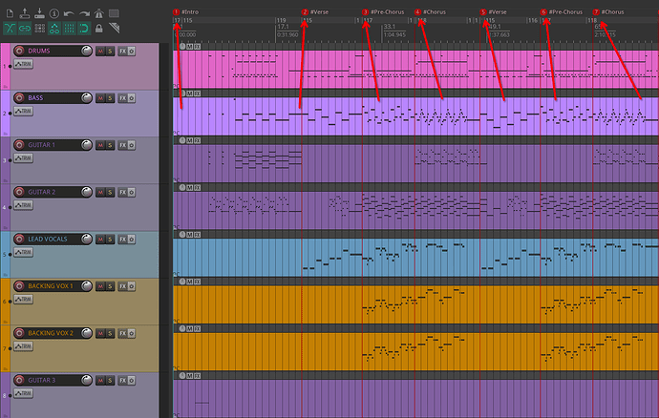Toggle snap magnet icon
This screenshot has height=418, width=659.
click(84, 29)
